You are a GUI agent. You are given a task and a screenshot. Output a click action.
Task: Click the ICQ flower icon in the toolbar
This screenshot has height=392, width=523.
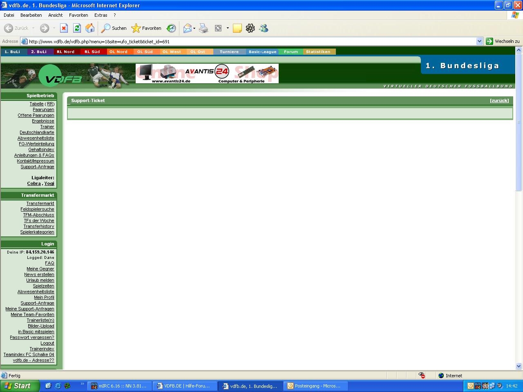tap(250, 28)
